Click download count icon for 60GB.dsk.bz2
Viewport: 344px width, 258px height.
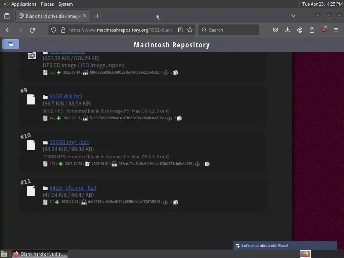[x=45, y=118]
